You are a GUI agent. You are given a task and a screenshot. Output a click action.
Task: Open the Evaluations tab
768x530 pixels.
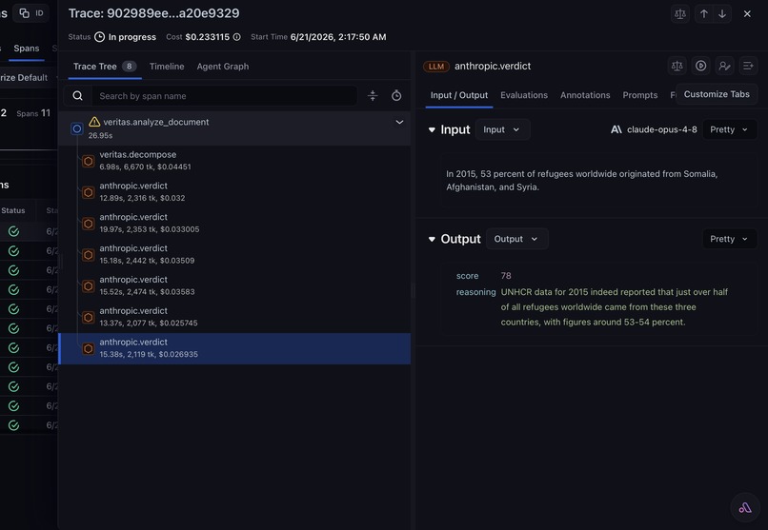(x=523, y=95)
